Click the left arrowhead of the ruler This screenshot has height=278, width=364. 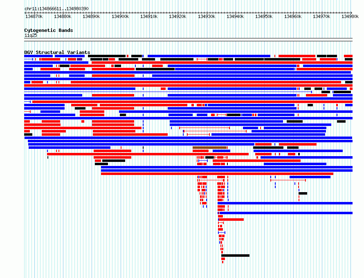pos(25,13)
